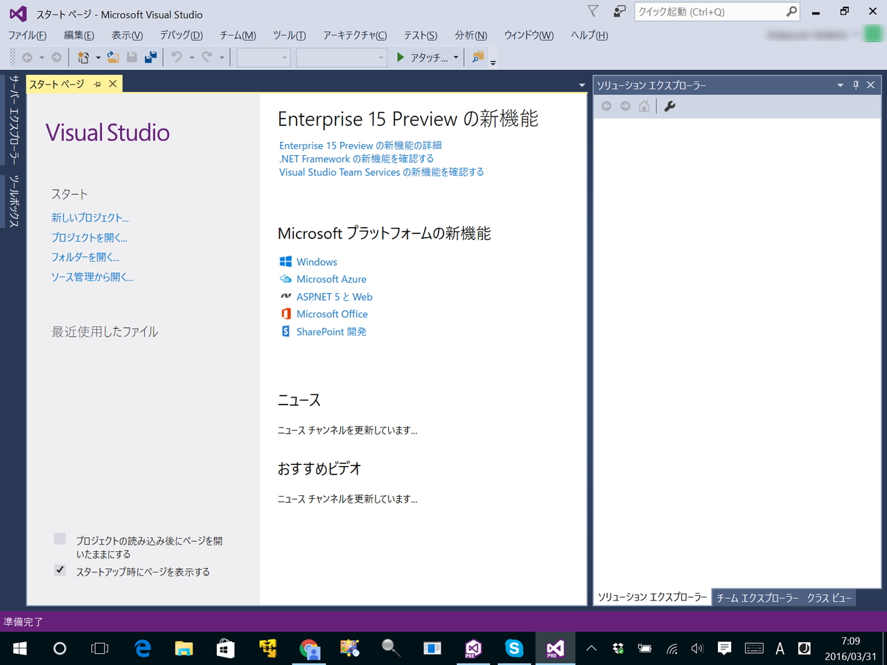Uncheck スタートアップ時にページを表示する
This screenshot has height=665, width=887.
pyautogui.click(x=59, y=569)
